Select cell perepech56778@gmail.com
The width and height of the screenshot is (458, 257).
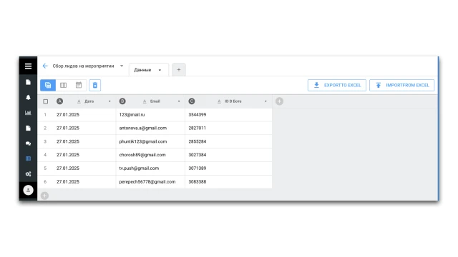(x=150, y=181)
